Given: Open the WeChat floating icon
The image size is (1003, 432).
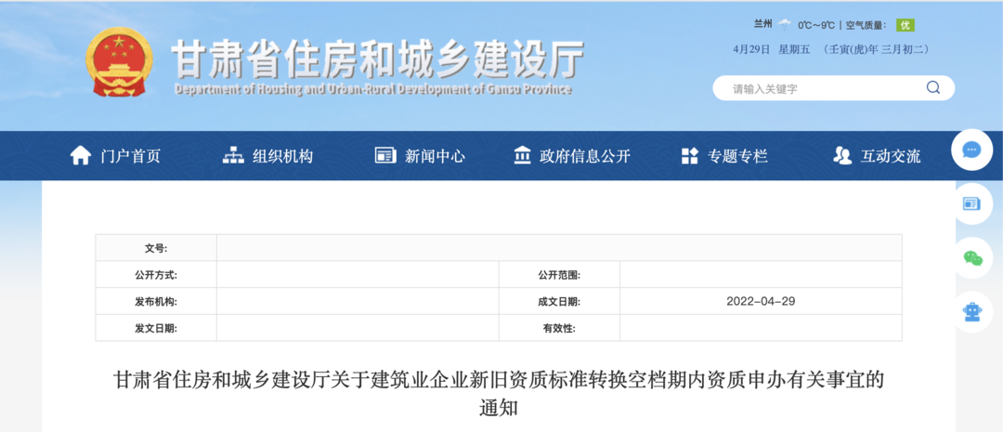Looking at the screenshot, I should coord(971,257).
